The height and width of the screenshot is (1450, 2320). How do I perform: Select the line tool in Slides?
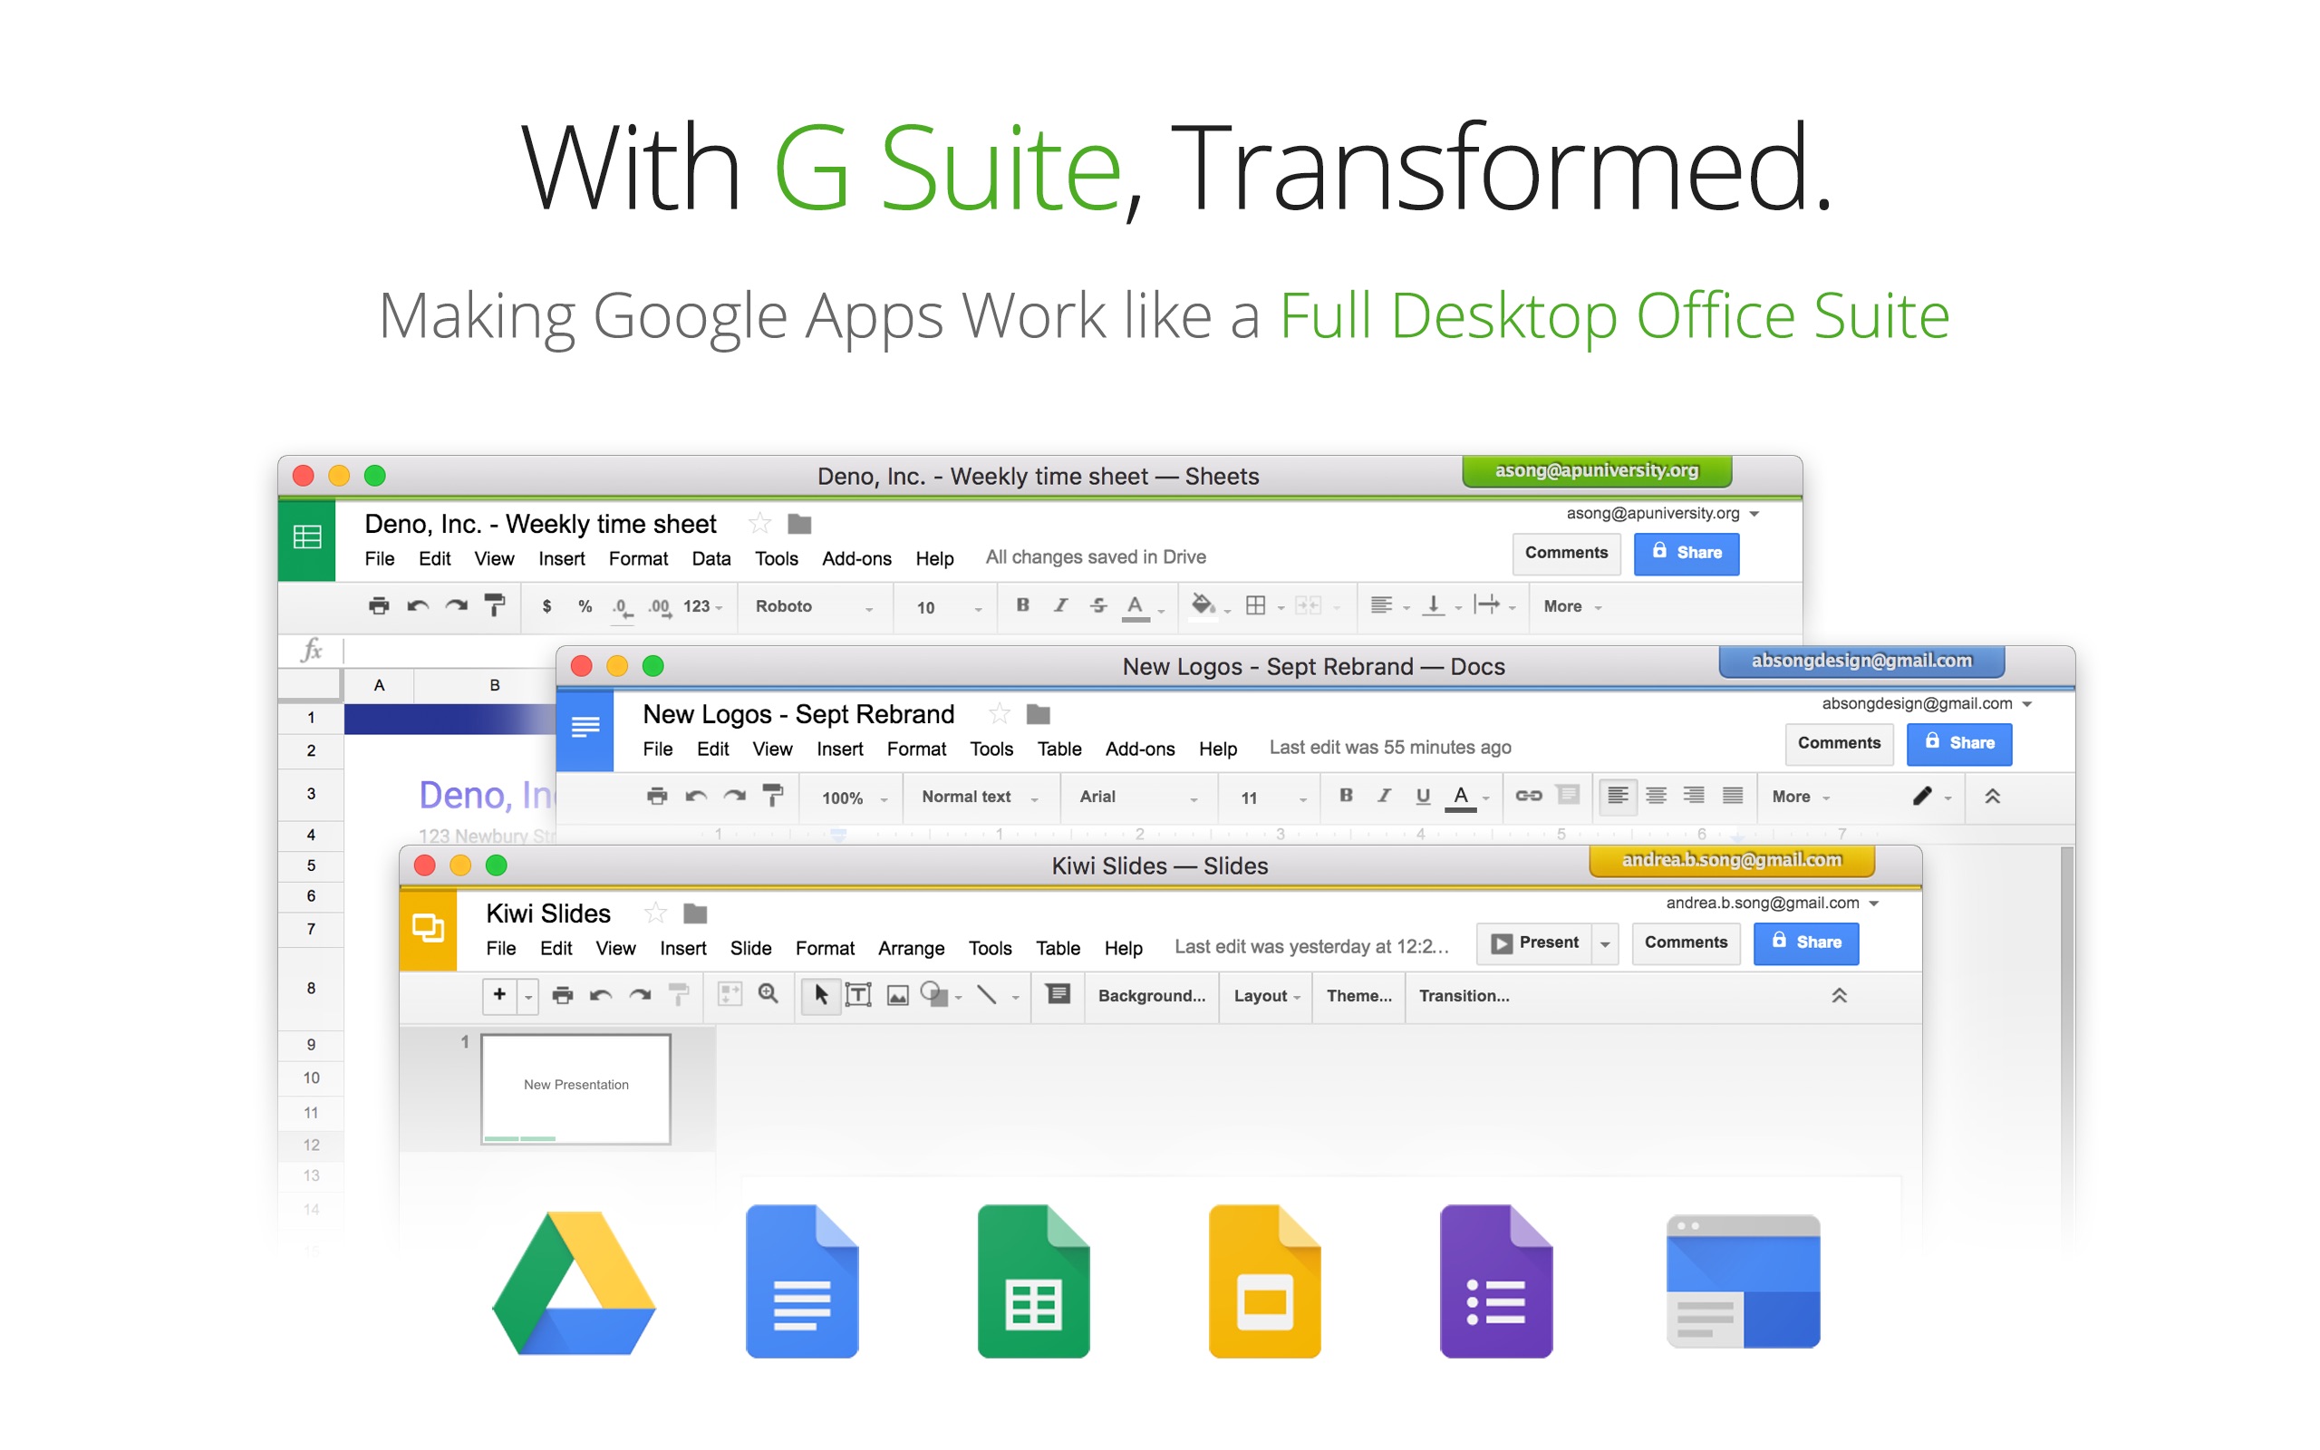987,994
